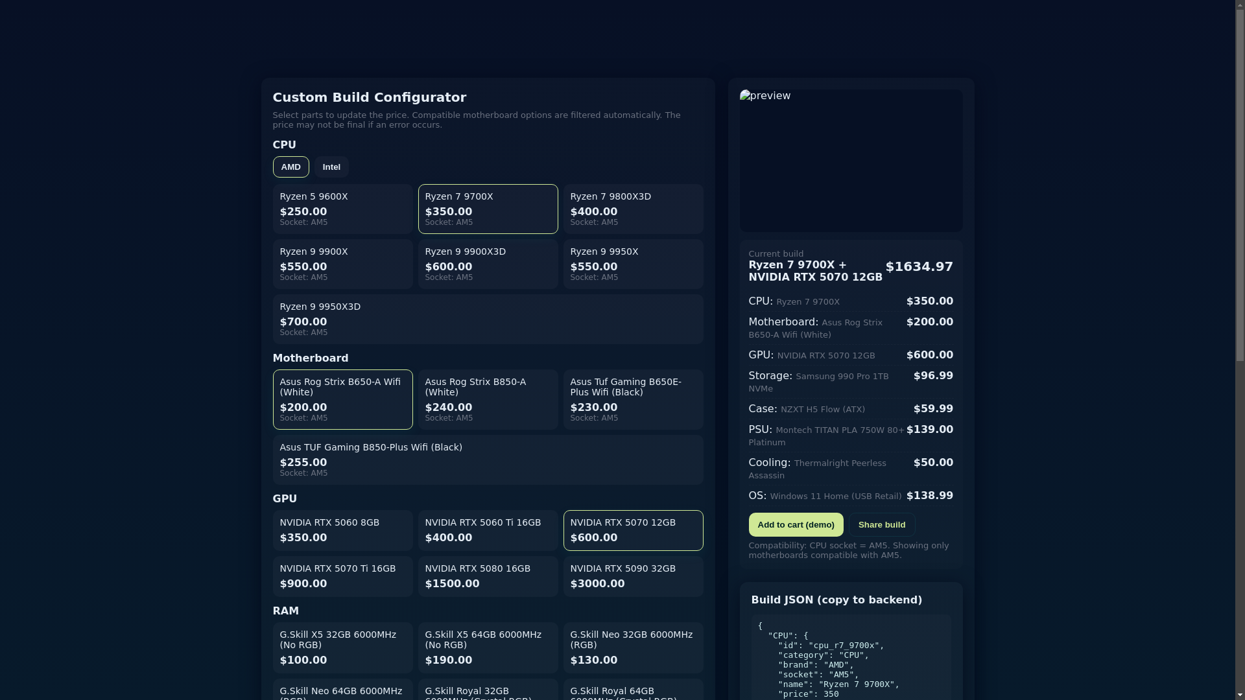1245x700 pixels.
Task: Select Asus Rog Strix B850-A (White) motherboard
Action: coord(488,400)
